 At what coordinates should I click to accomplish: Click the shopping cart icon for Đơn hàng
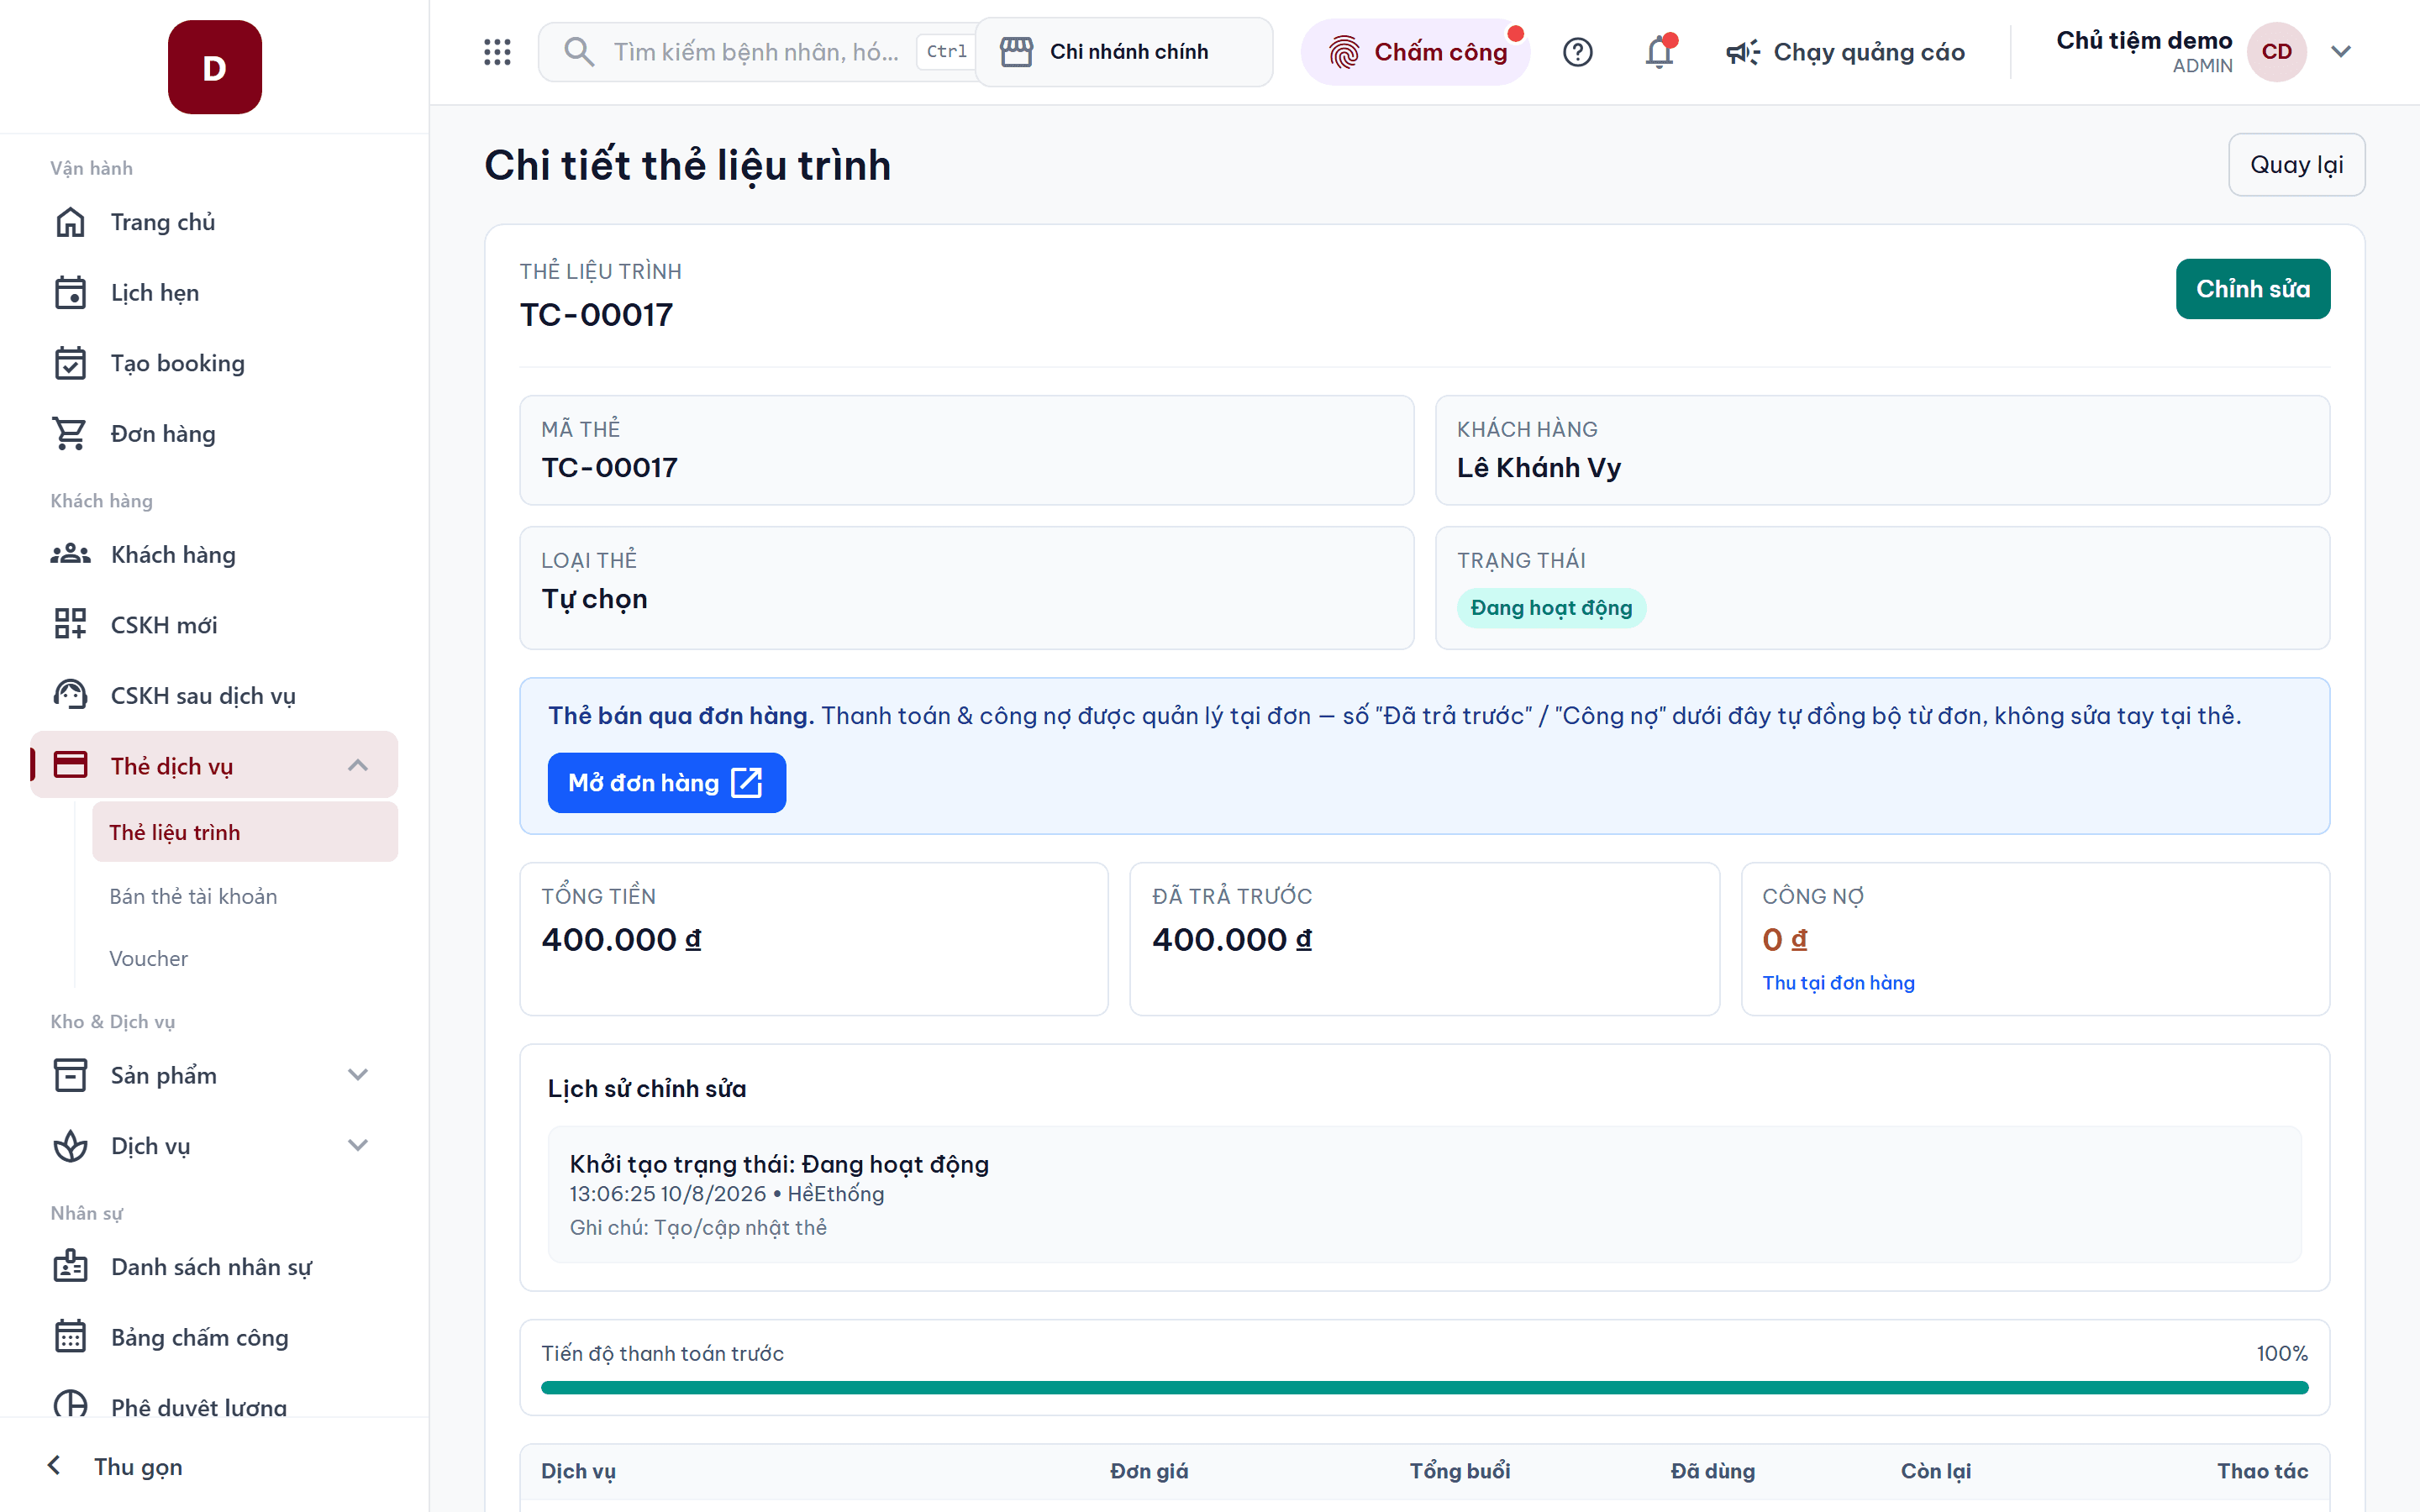coord(70,434)
